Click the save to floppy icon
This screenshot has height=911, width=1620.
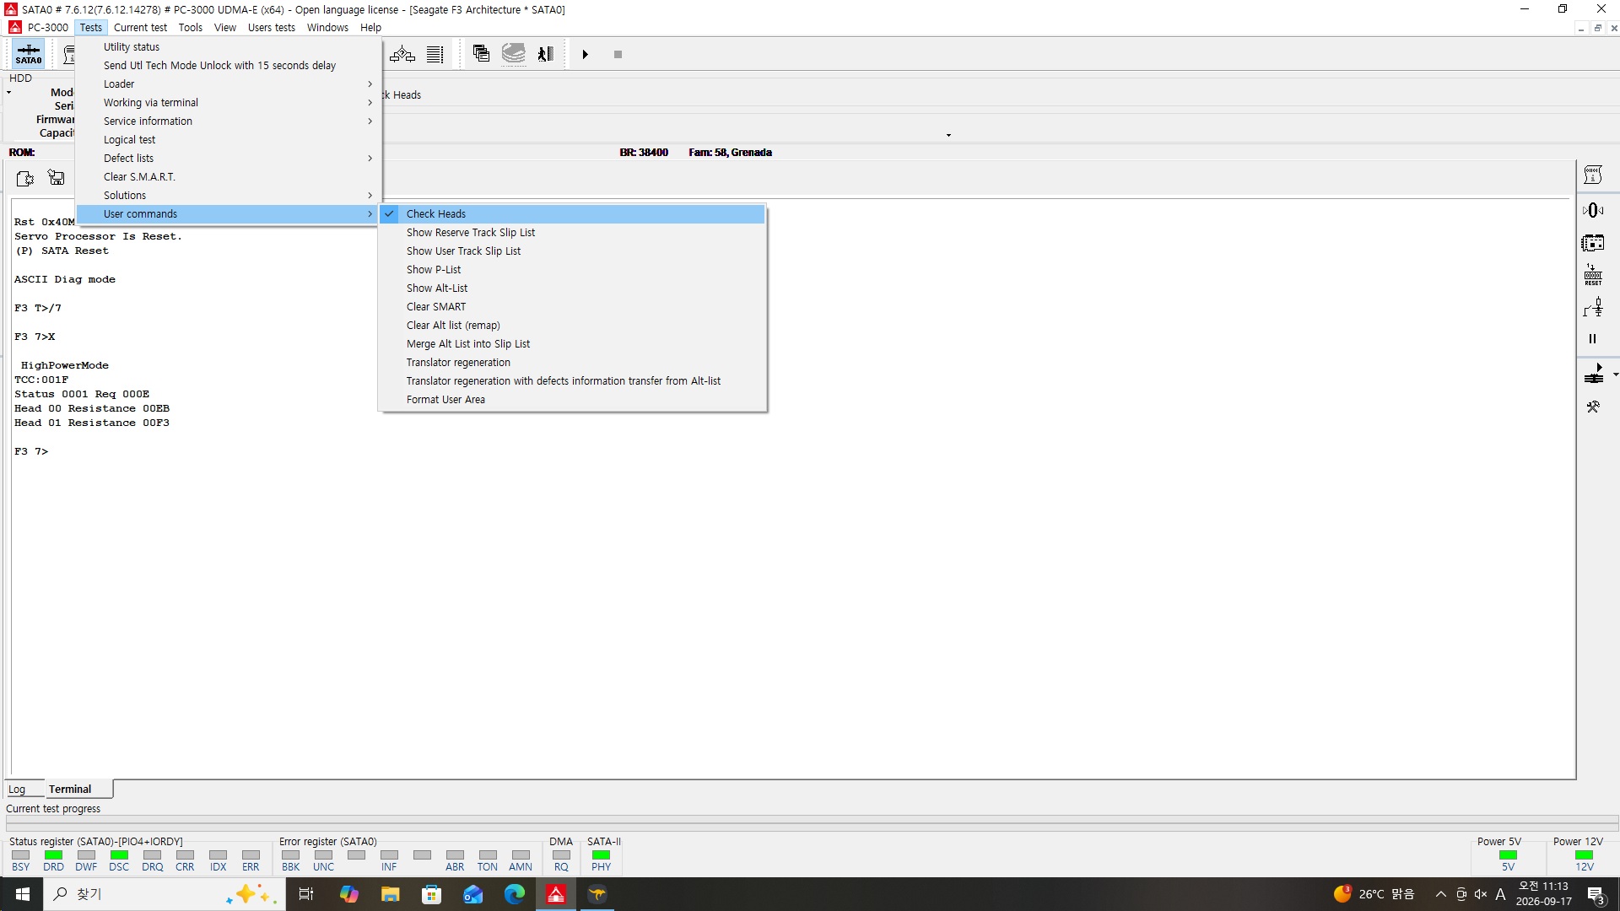[x=57, y=177]
